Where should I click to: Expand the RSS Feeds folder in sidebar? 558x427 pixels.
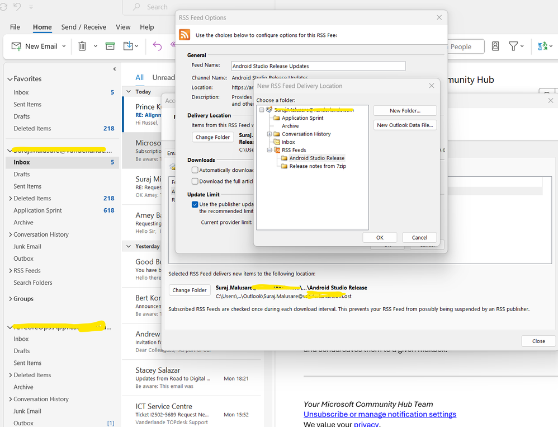(10, 271)
